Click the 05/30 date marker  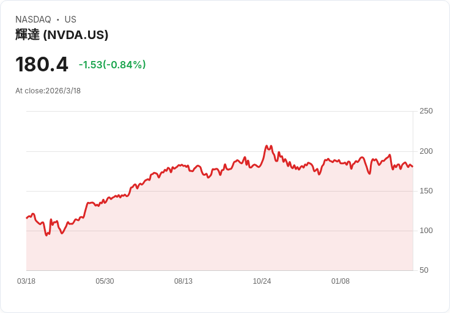click(x=105, y=281)
